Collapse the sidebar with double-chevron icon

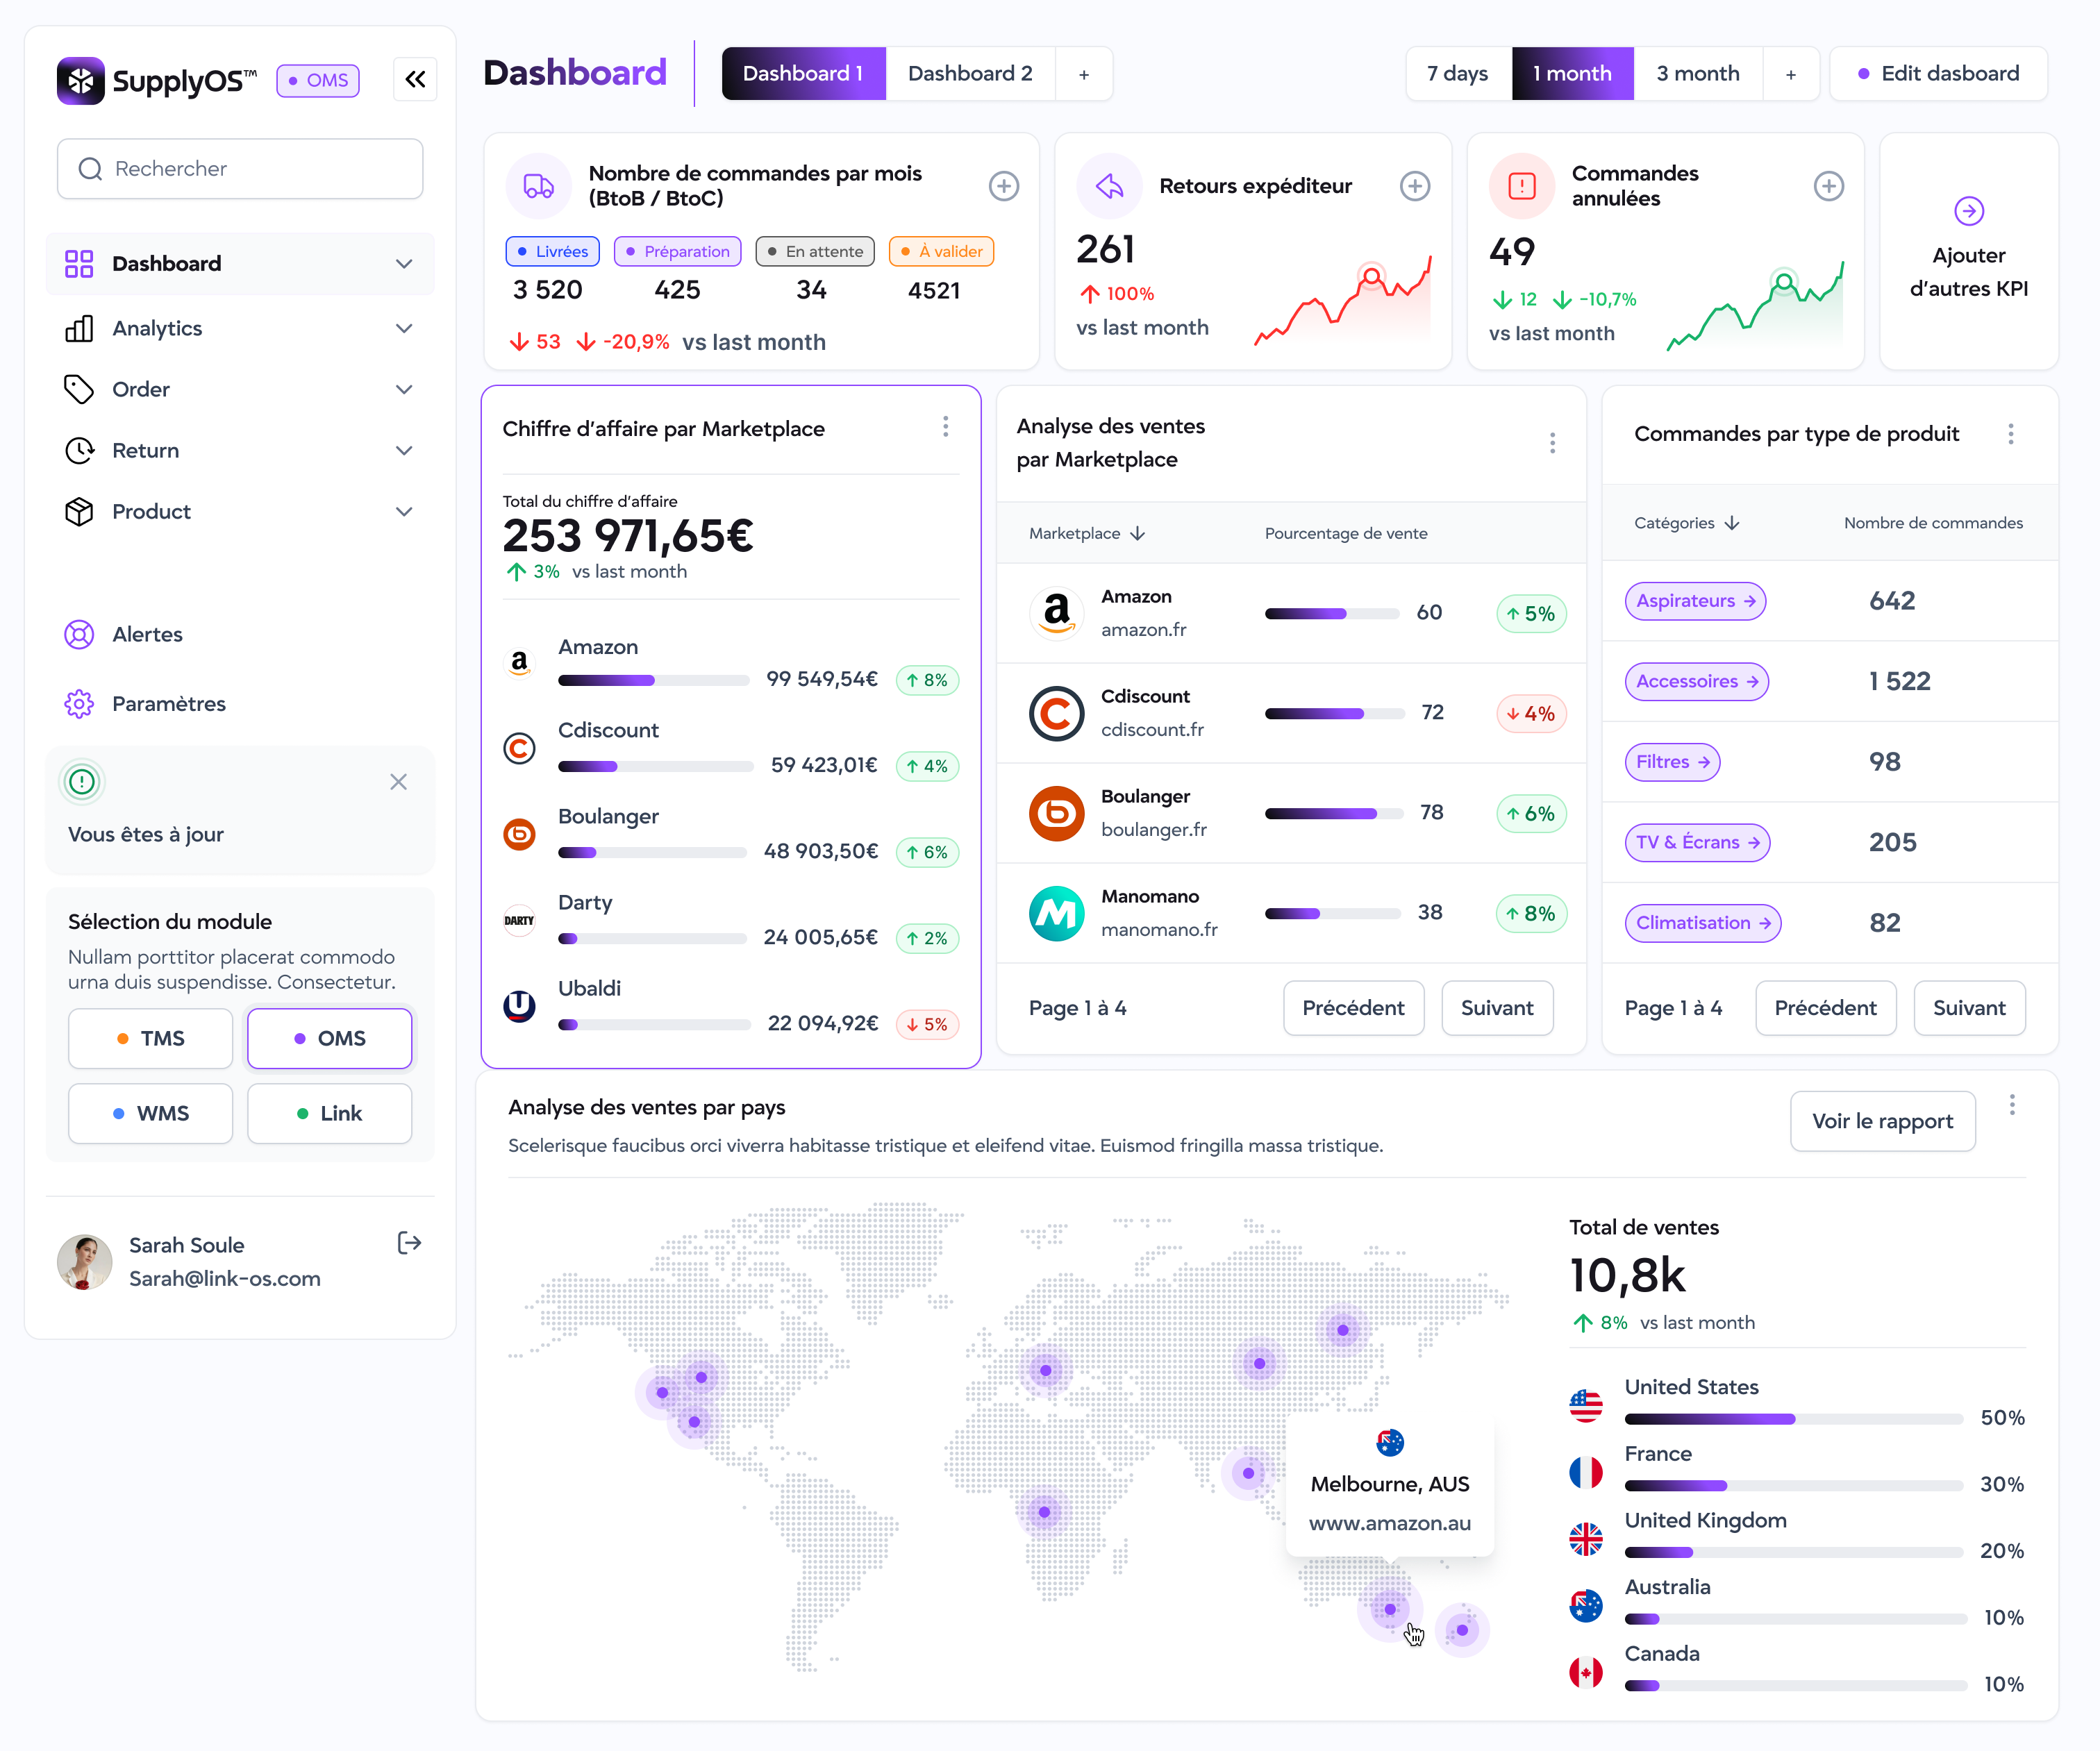[415, 79]
